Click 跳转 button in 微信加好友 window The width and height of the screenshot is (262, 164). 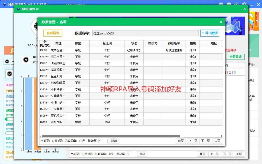point(142,154)
